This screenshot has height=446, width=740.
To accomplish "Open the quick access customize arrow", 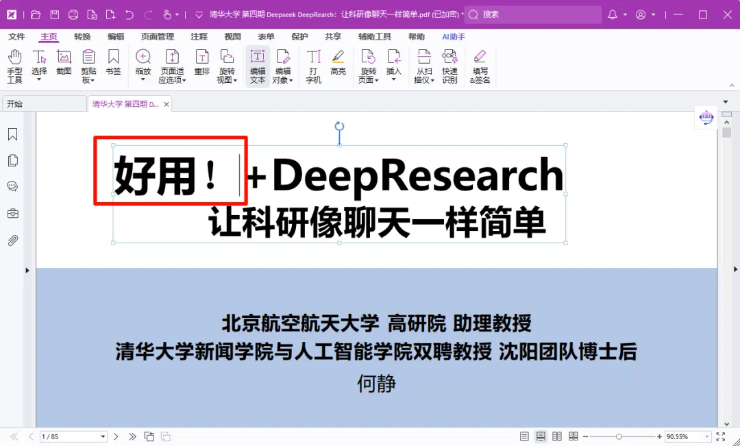I will pos(199,14).
